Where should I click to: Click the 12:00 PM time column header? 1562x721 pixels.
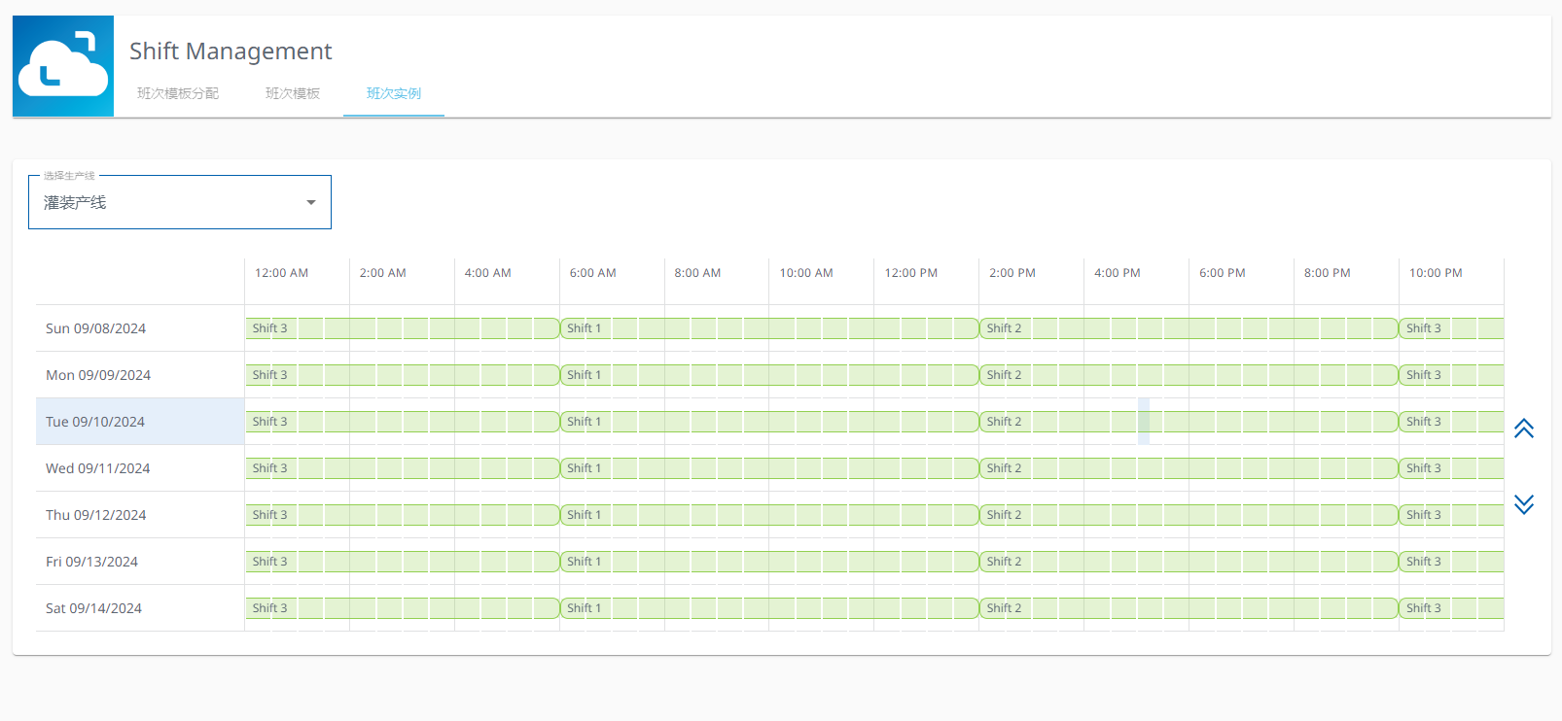(910, 273)
